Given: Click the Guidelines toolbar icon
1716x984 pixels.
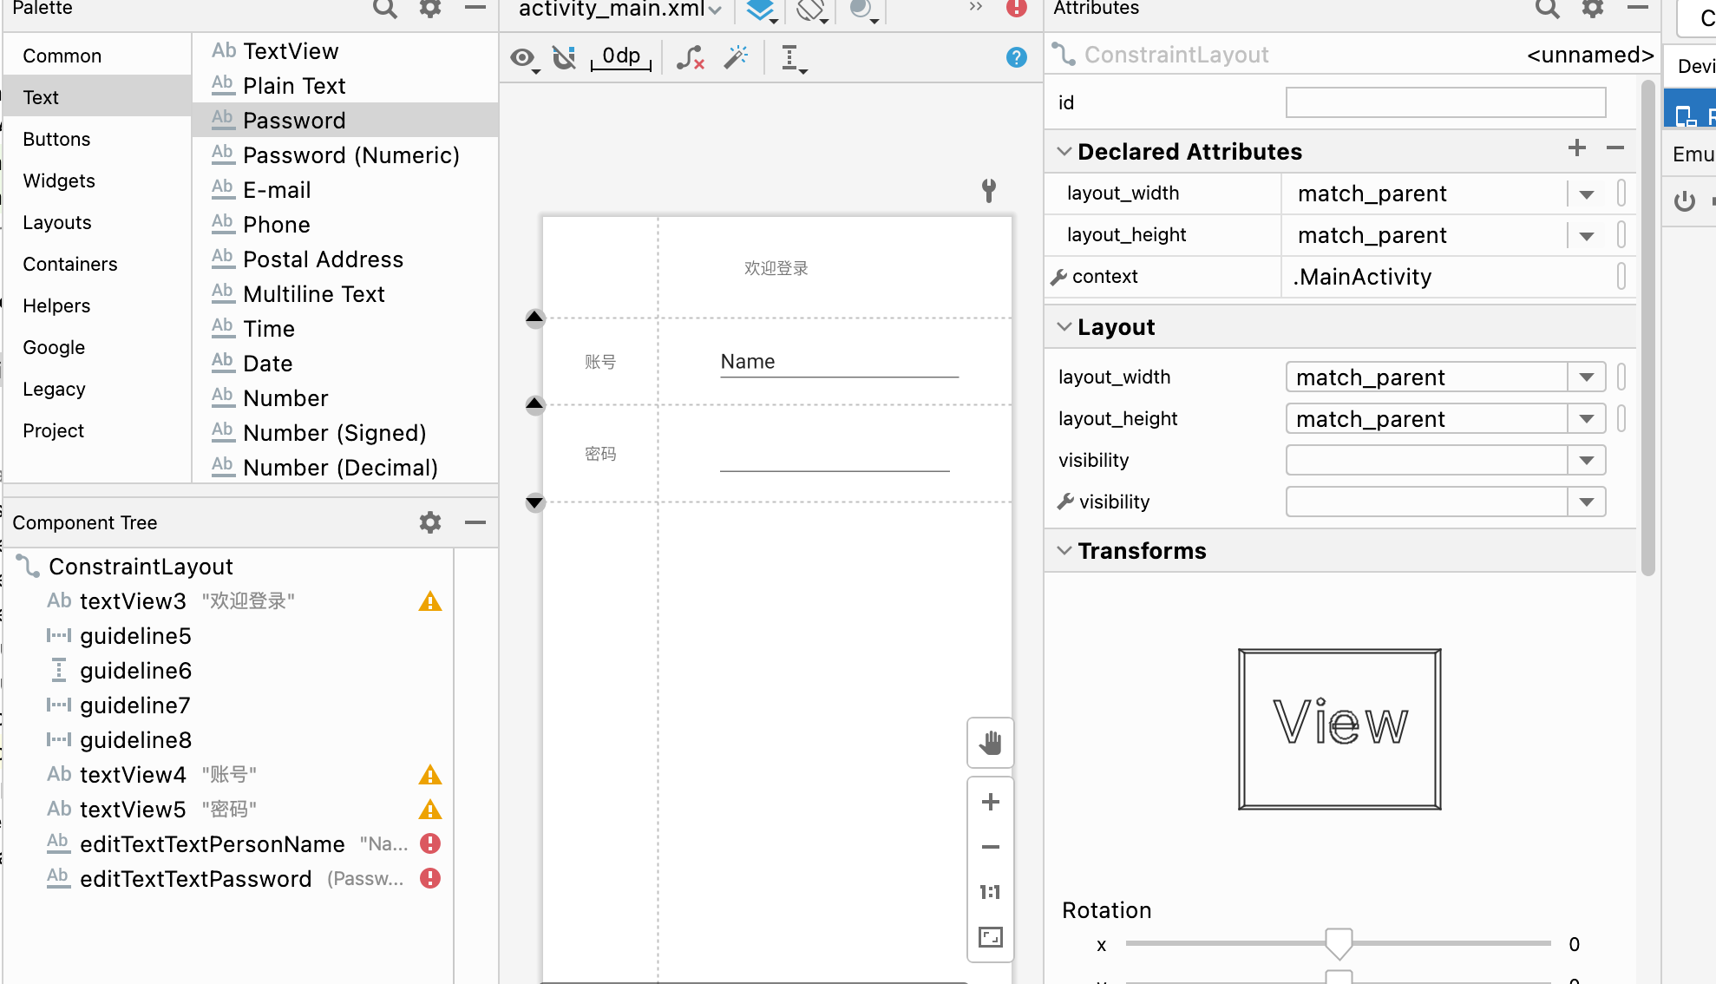Looking at the screenshot, I should click(791, 58).
